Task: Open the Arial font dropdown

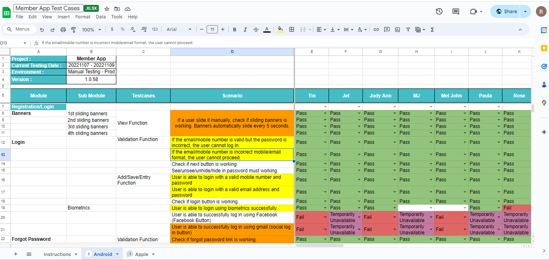Action: click(x=179, y=29)
